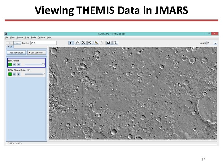Click the Add New Layer button
Image resolution: width=223 pixels, height=167 pixels.
[16, 53]
